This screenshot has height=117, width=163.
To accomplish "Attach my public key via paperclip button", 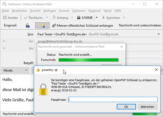I will [82, 26].
